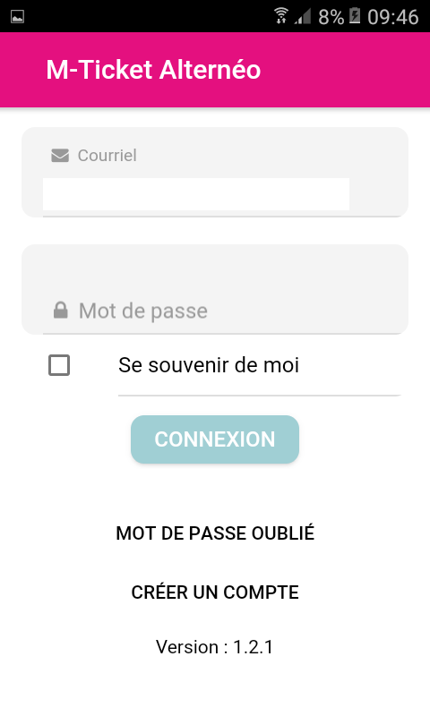
Task: Select CRÉER UN COMPTE
Action: click(x=215, y=592)
